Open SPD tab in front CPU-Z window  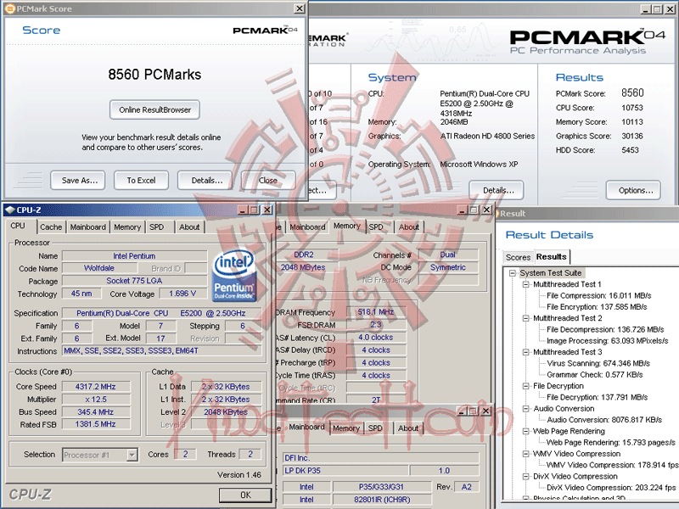point(157,227)
